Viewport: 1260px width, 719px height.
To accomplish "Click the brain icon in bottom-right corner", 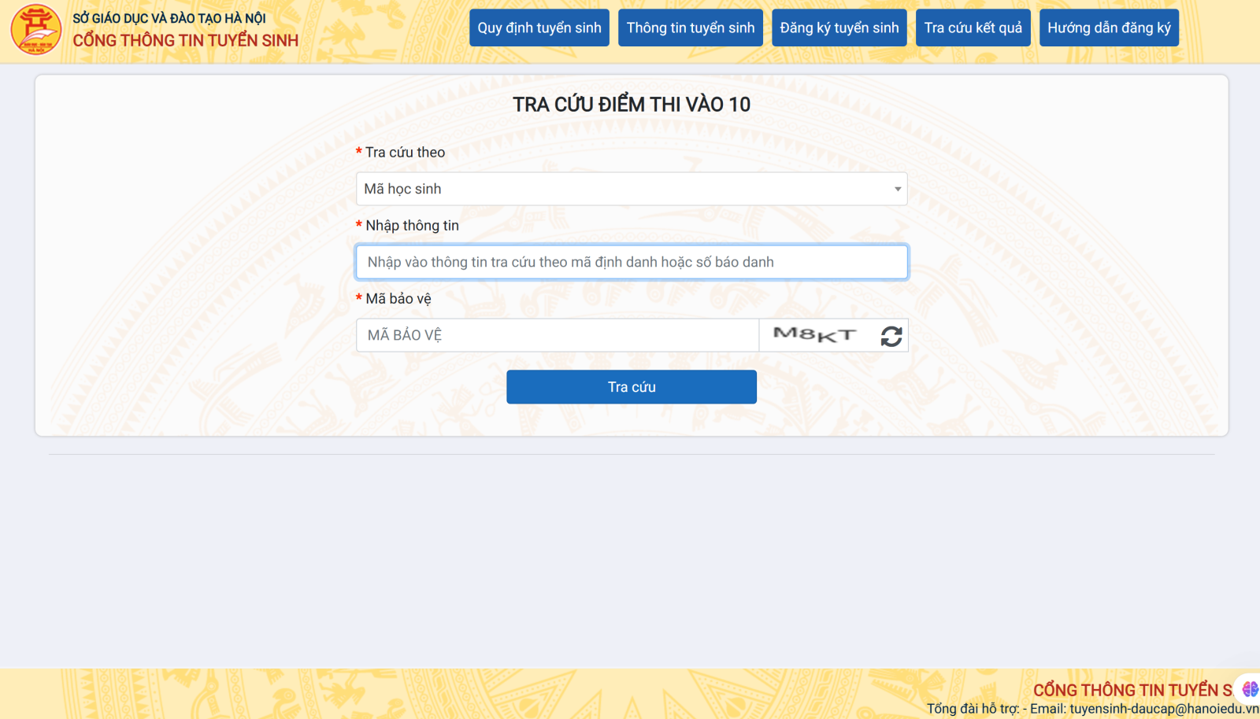I will click(1250, 689).
